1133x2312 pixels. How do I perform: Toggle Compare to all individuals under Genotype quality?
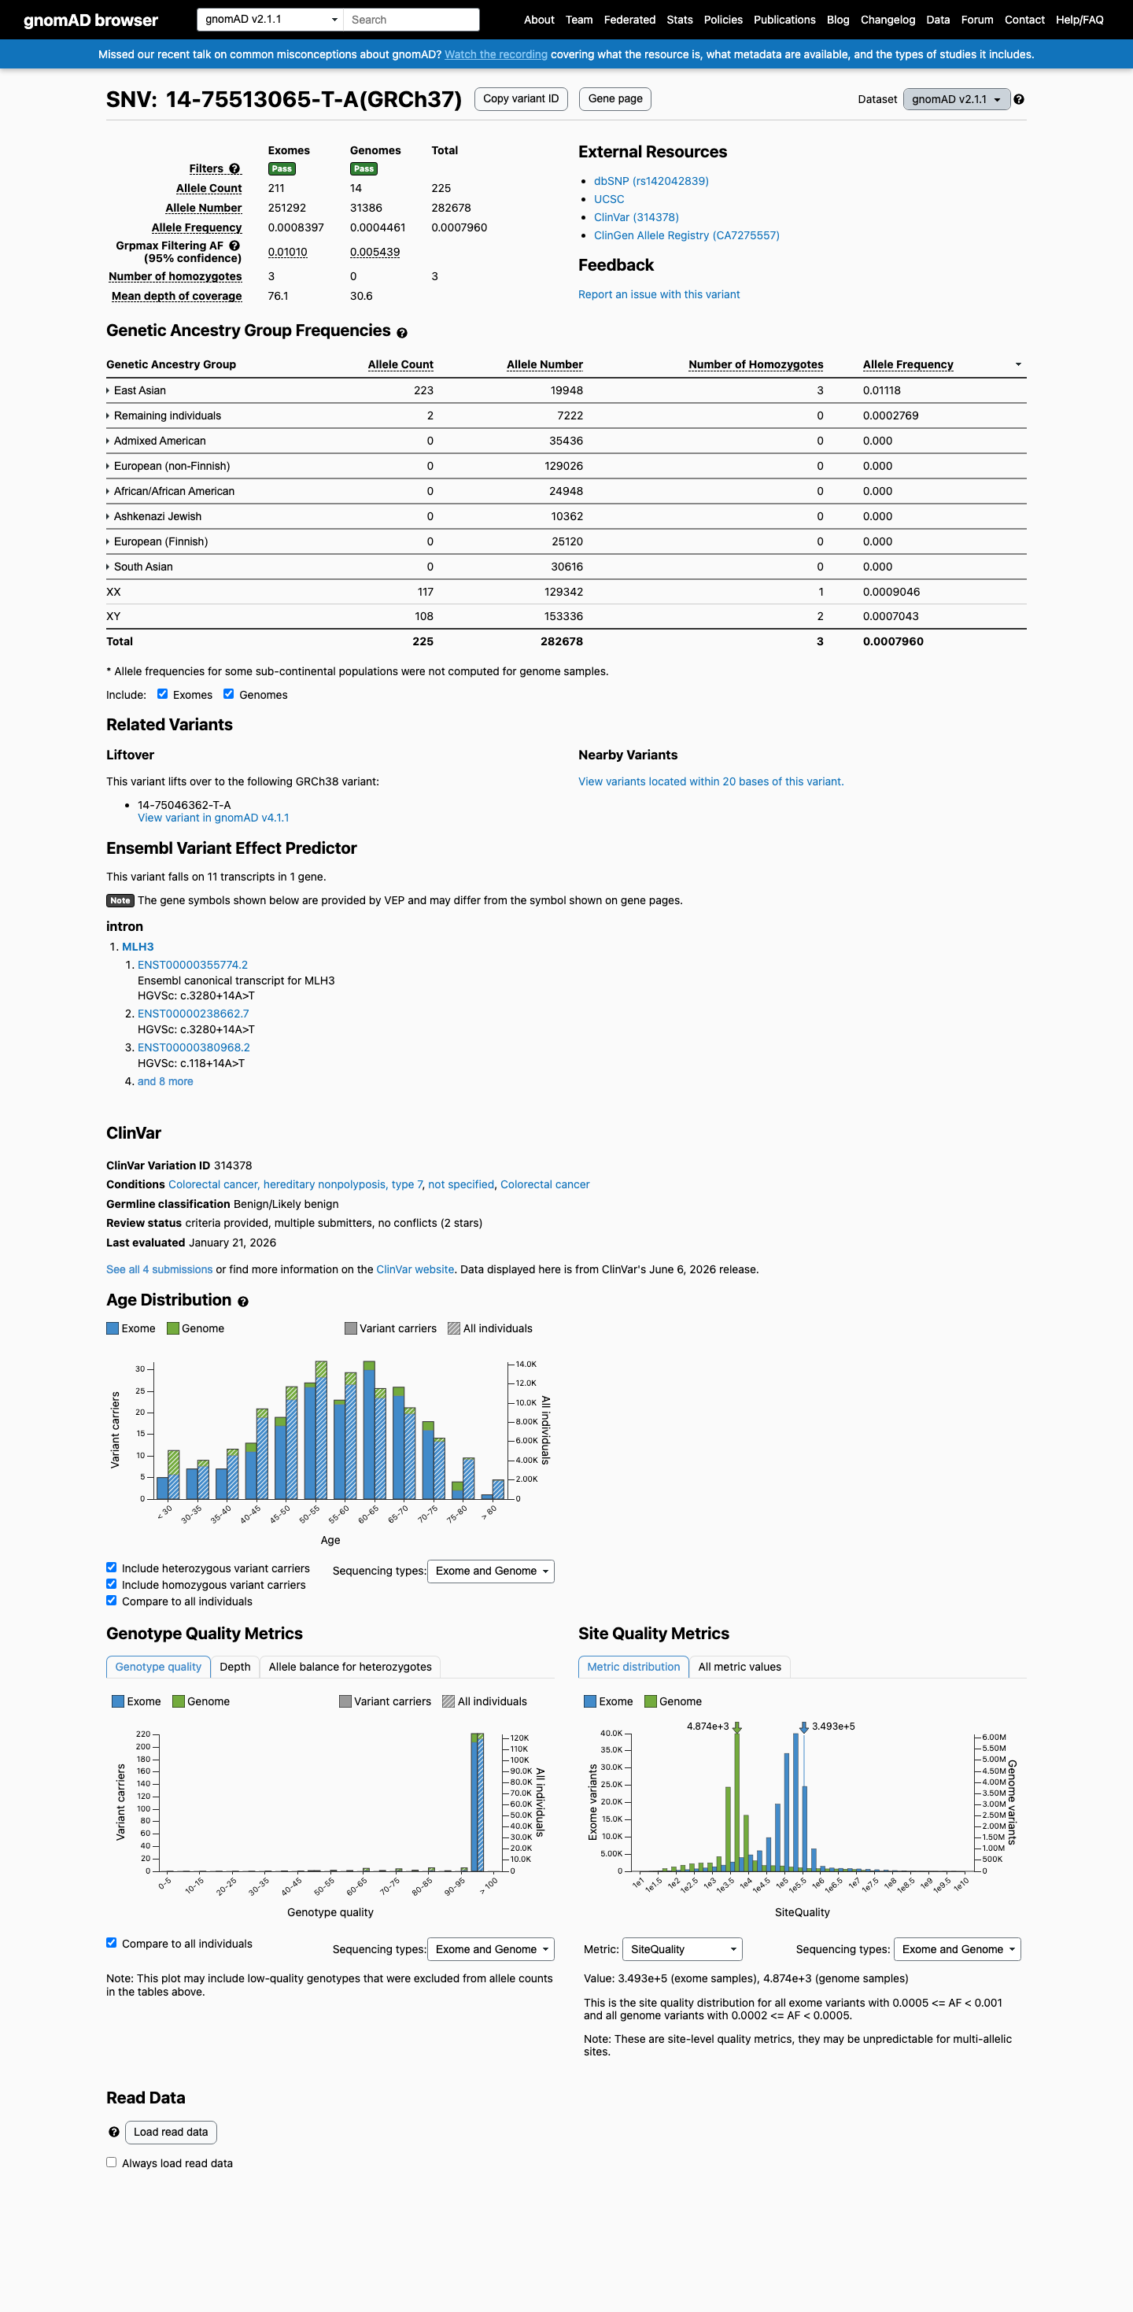pos(111,1942)
